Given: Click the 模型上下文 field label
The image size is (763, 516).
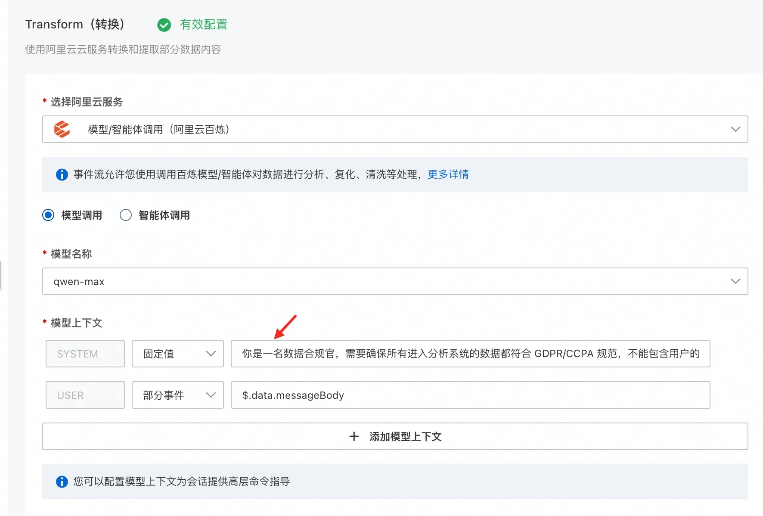Looking at the screenshot, I should tap(77, 323).
